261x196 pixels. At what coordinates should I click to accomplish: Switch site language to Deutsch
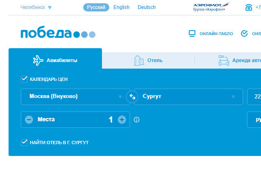tap(147, 7)
